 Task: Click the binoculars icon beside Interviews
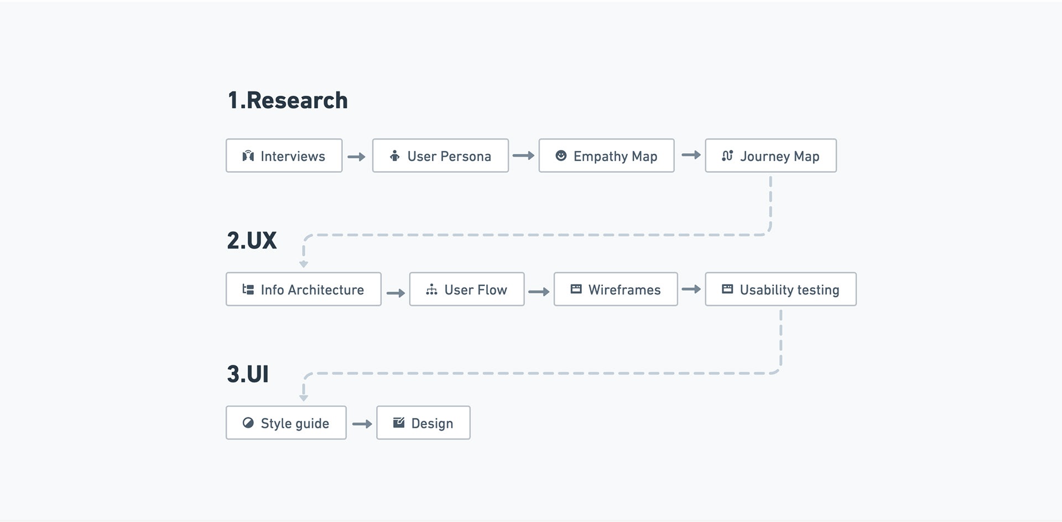point(248,156)
